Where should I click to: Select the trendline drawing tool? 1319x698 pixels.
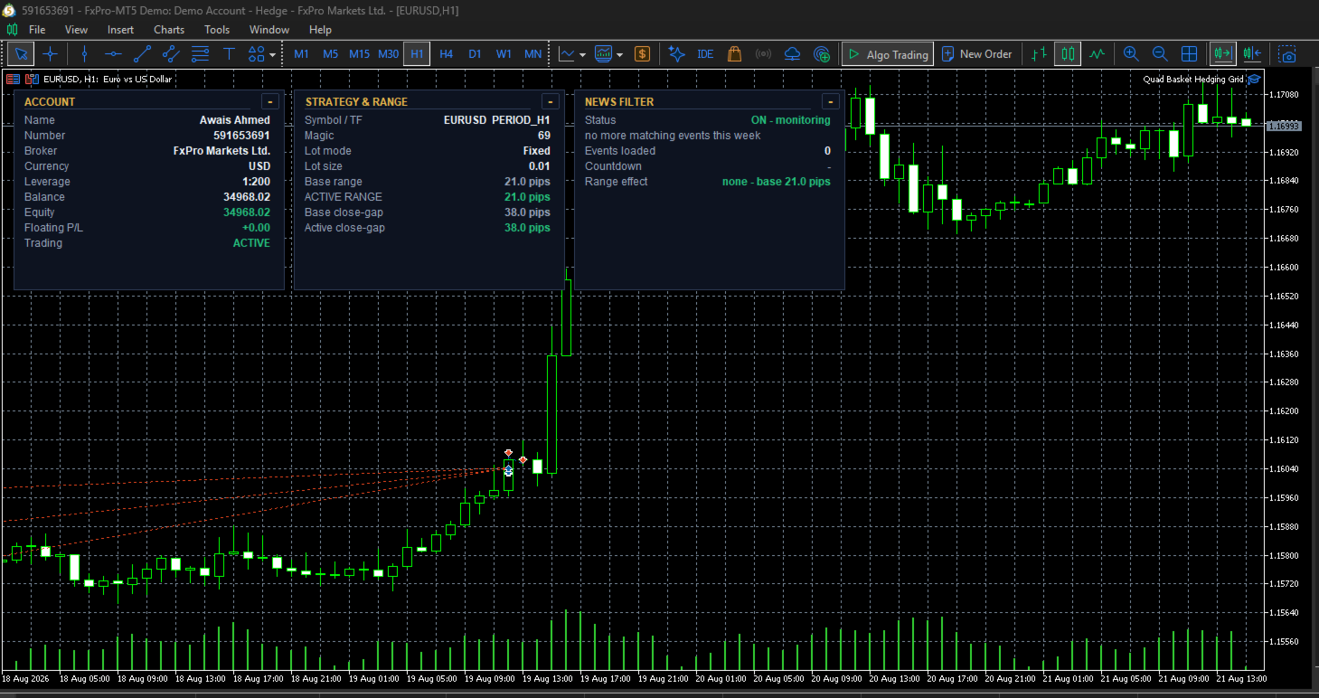tap(142, 54)
